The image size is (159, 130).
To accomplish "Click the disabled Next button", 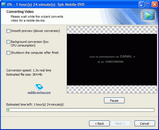I will point(121,123).
